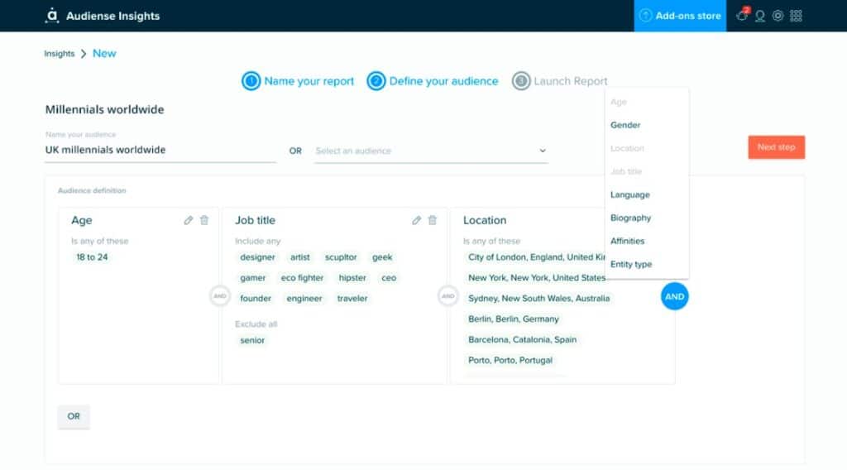
Task: Click the 'gamer' job title tag
Action: 253,278
